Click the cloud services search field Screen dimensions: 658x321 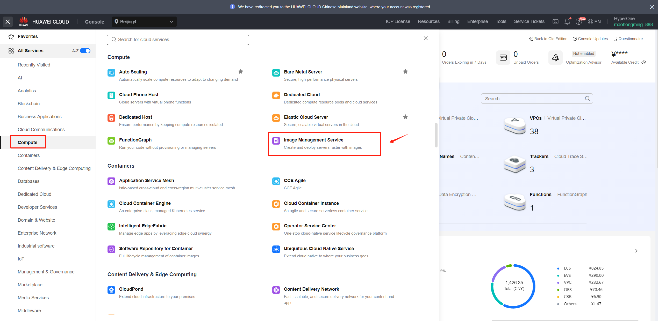[x=178, y=40]
